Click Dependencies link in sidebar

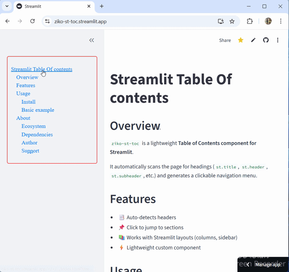[x=37, y=135]
